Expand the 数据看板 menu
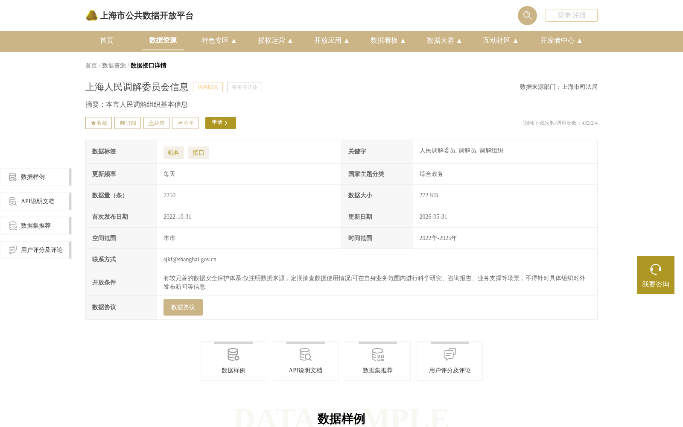The height and width of the screenshot is (427, 683). 388,41
